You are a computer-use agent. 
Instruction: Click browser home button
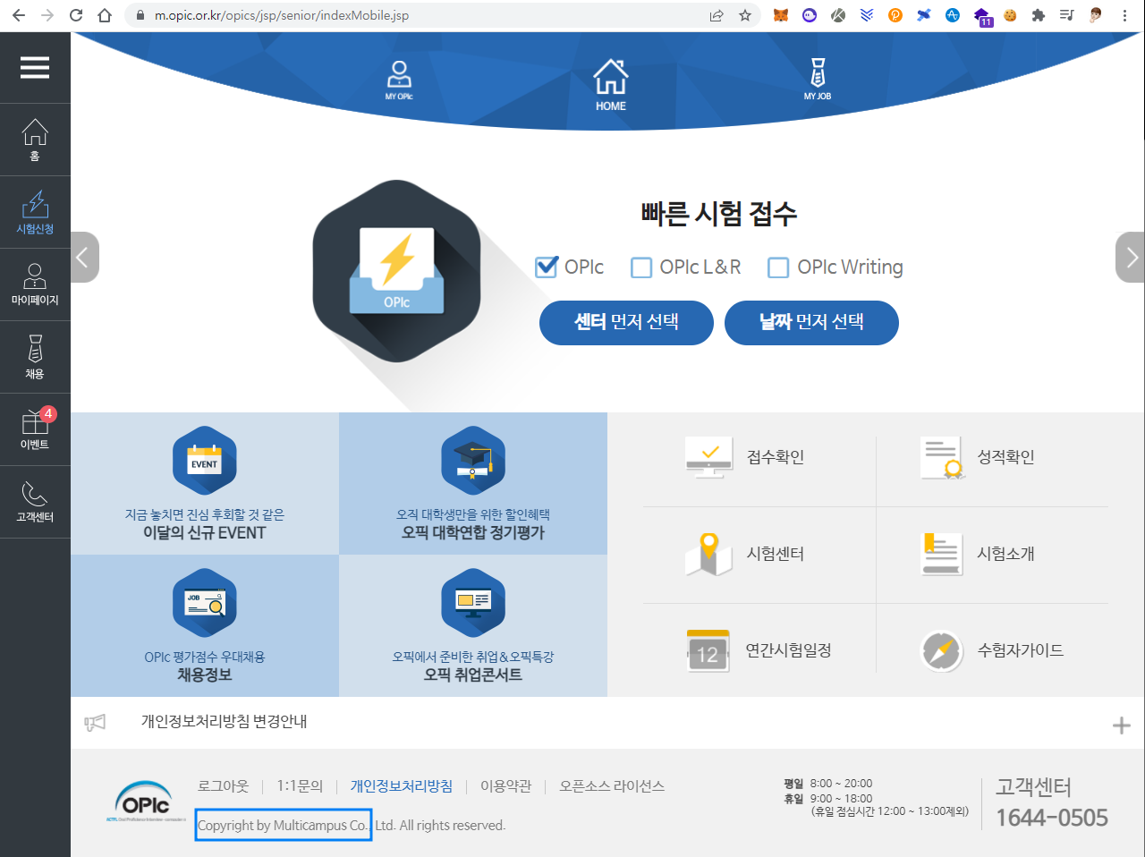pyautogui.click(x=105, y=15)
